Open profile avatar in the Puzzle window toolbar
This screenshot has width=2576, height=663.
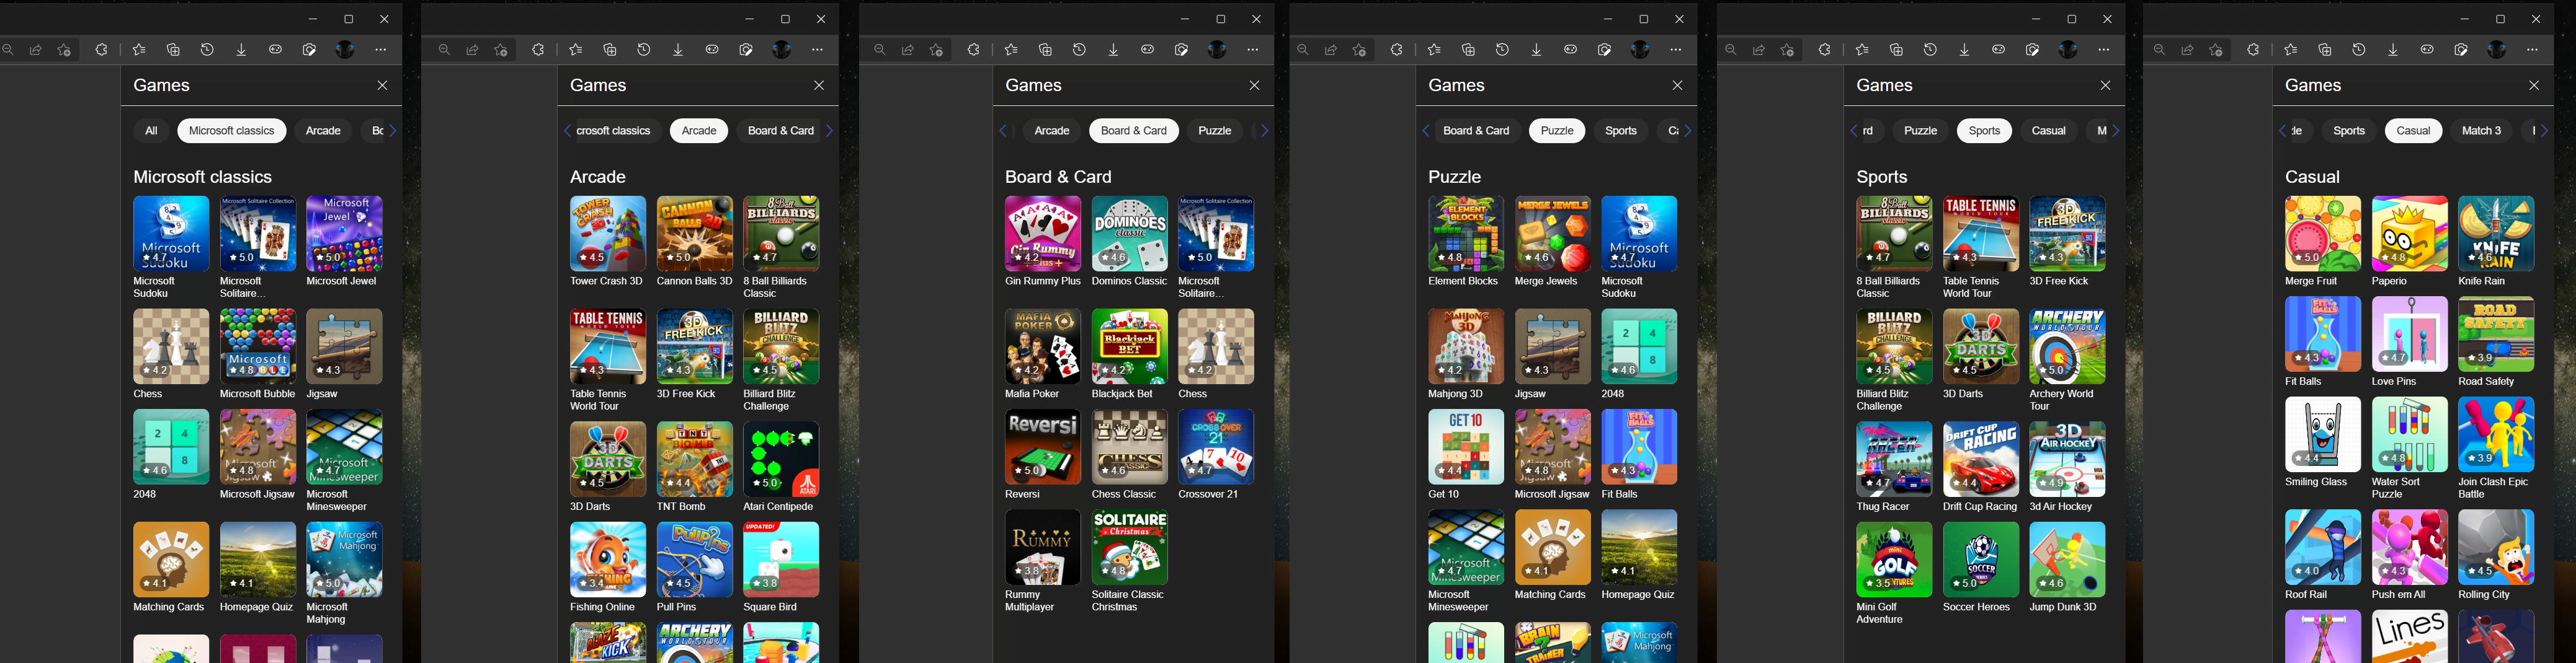[1640, 49]
